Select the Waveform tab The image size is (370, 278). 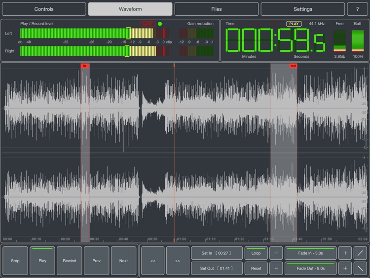point(130,9)
